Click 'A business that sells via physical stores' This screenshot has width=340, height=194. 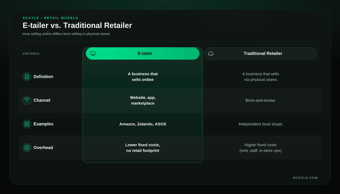(x=260, y=77)
